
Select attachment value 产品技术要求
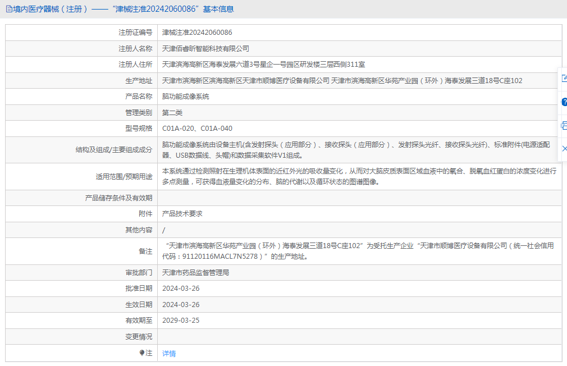(x=182, y=214)
